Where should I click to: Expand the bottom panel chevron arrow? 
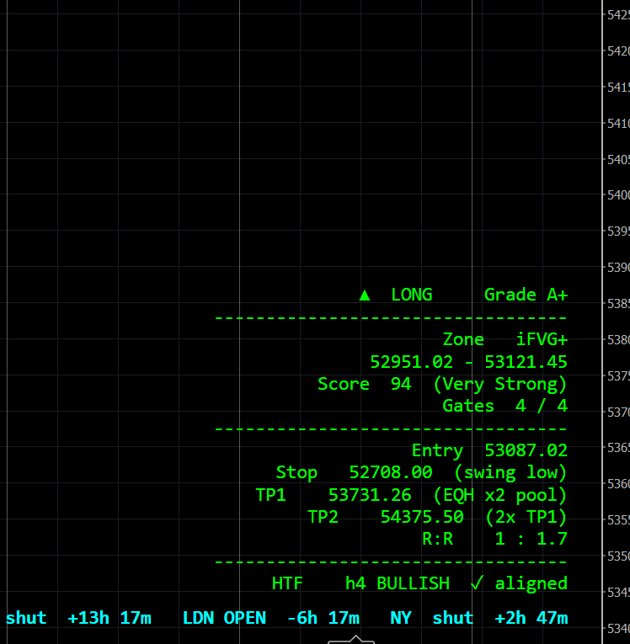click(x=355, y=640)
